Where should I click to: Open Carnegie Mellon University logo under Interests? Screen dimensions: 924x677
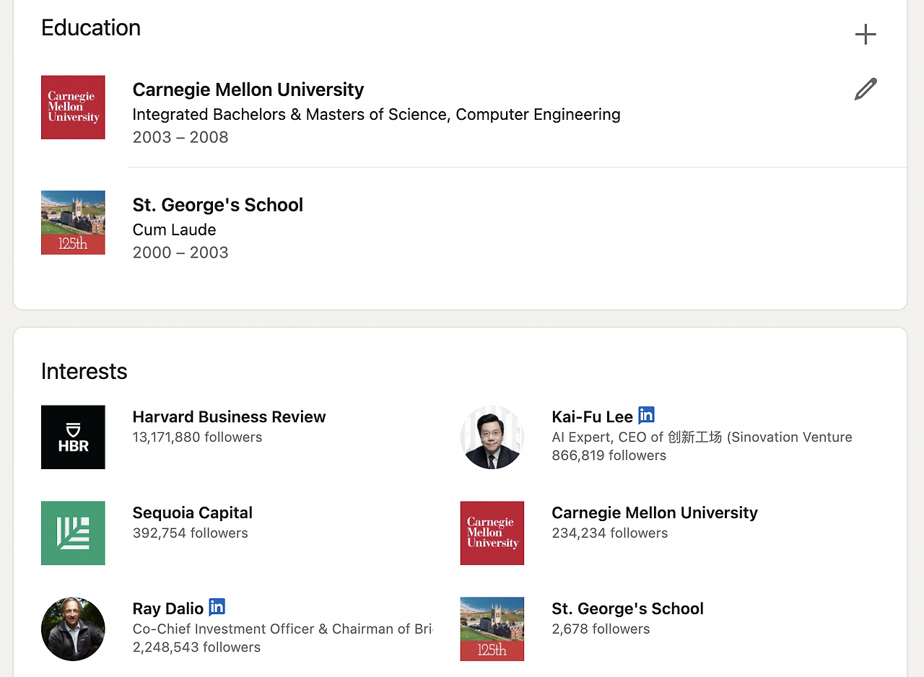[x=492, y=533]
